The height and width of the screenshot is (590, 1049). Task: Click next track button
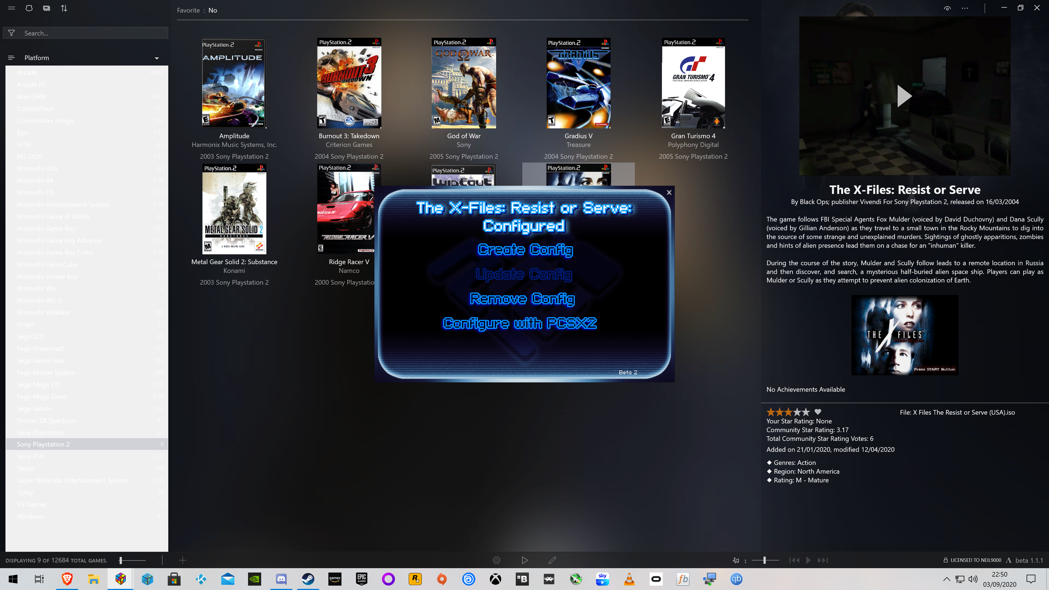click(x=823, y=561)
